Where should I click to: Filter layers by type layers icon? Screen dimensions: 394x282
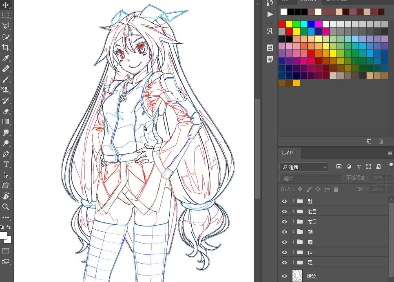click(359, 166)
